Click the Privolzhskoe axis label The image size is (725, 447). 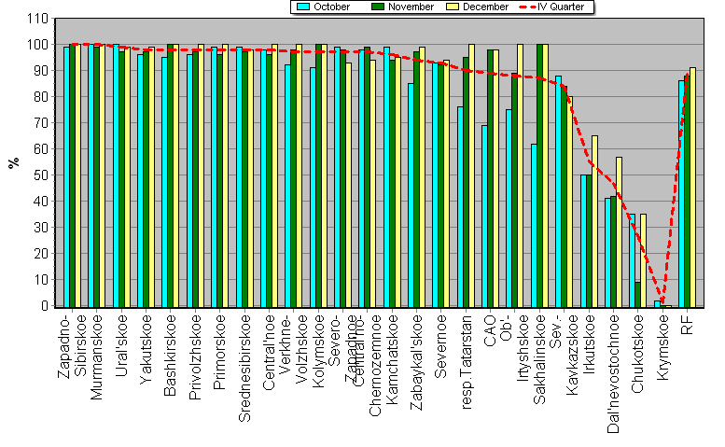tap(195, 356)
